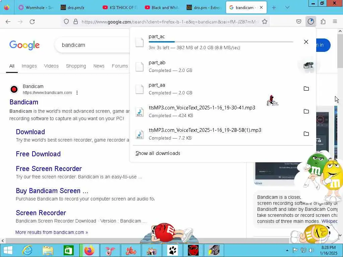Image resolution: width=343 pixels, height=257 pixels.
Task: Open the Firefox hamburger menu
Action: (x=335, y=21)
